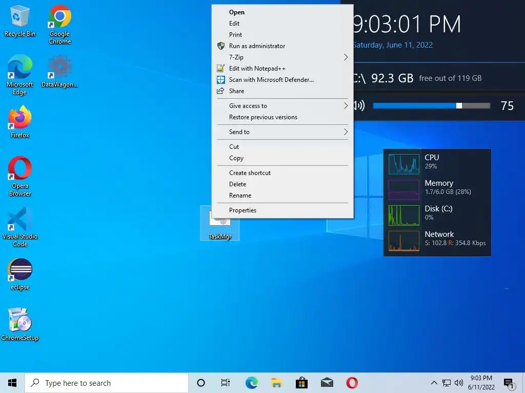
Task: Click the date Saturday, June 11, 2022
Action: pos(393,45)
